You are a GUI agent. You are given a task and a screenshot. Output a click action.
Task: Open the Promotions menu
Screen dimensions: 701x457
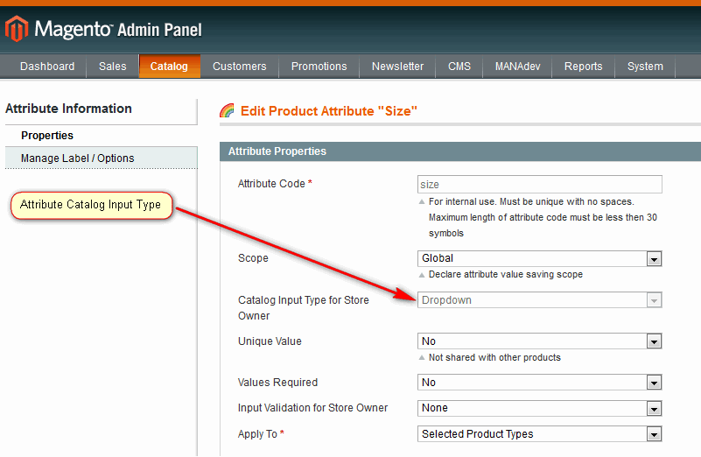point(319,67)
